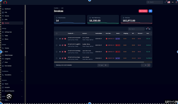Open the column toggle icon
The width and height of the screenshot is (178, 104).
coord(150,29)
